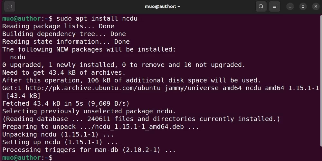Image resolution: width=322 pixels, height=161 pixels.
Task: Click the "Fetched 43.4 kB in 5s" line
Action: pyautogui.click(x=66, y=103)
